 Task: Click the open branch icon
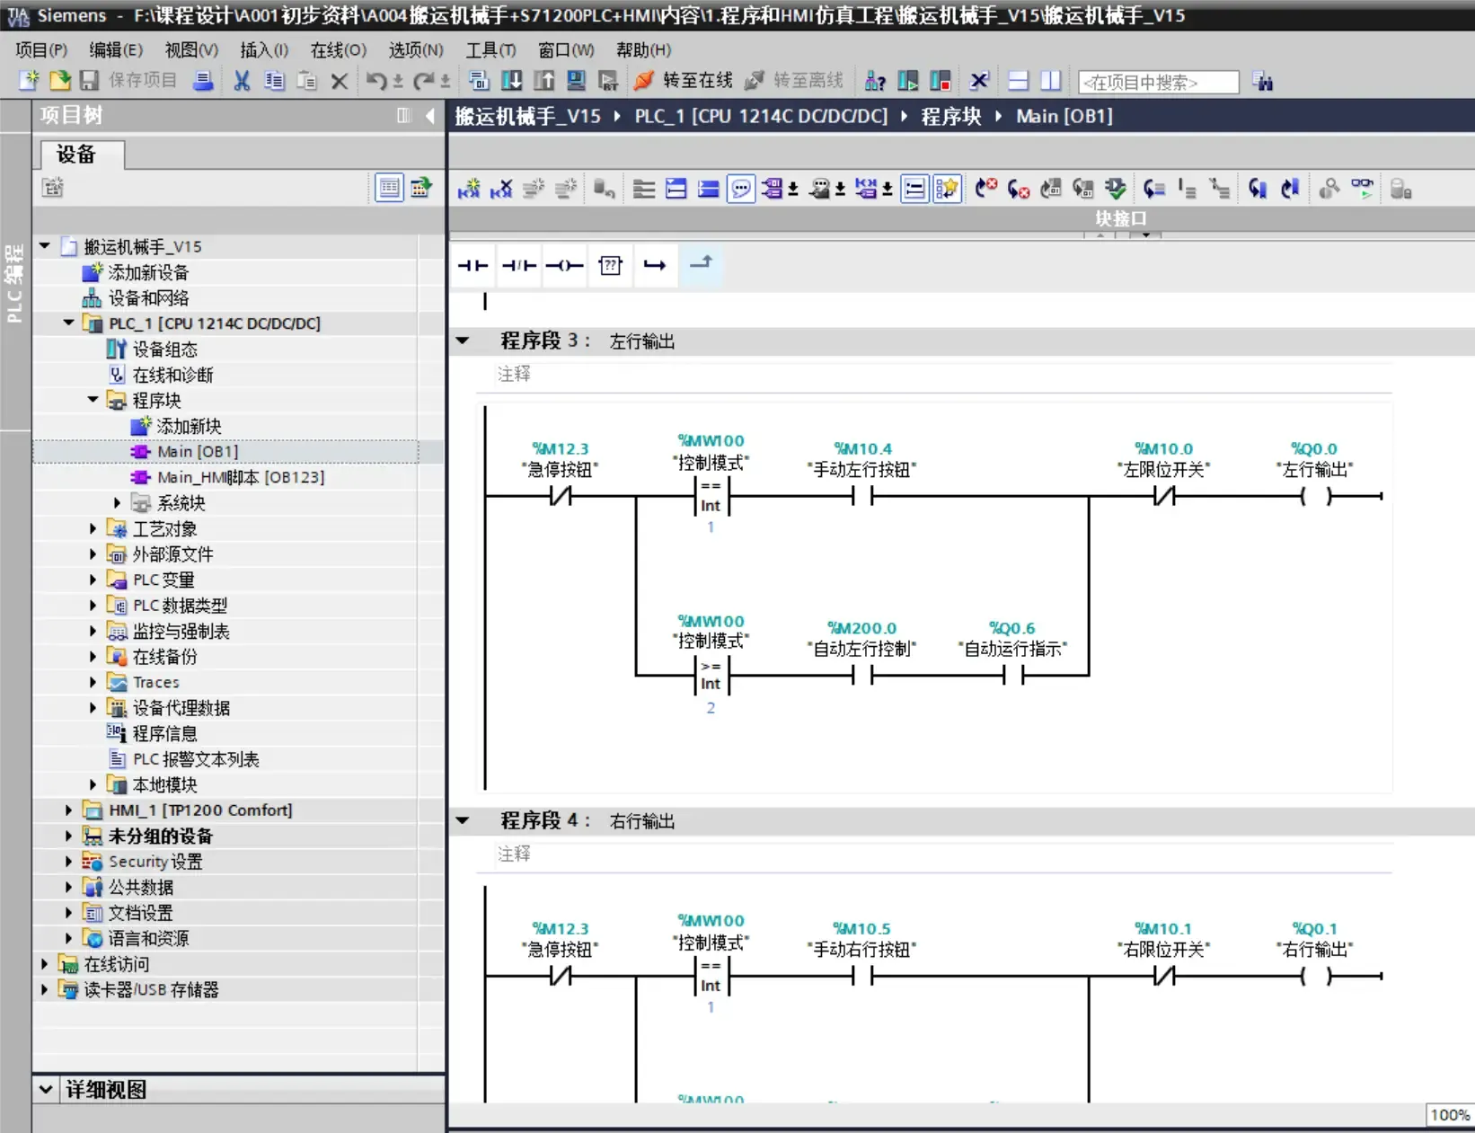(655, 265)
